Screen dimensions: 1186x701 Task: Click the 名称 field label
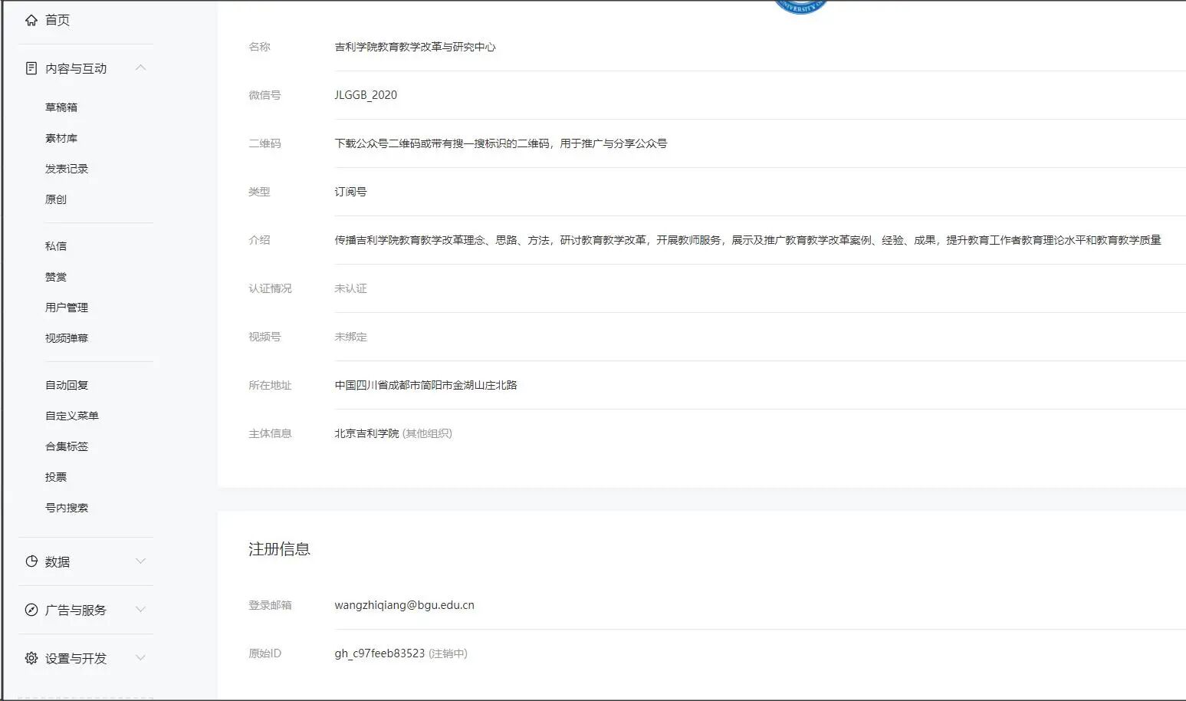click(259, 47)
